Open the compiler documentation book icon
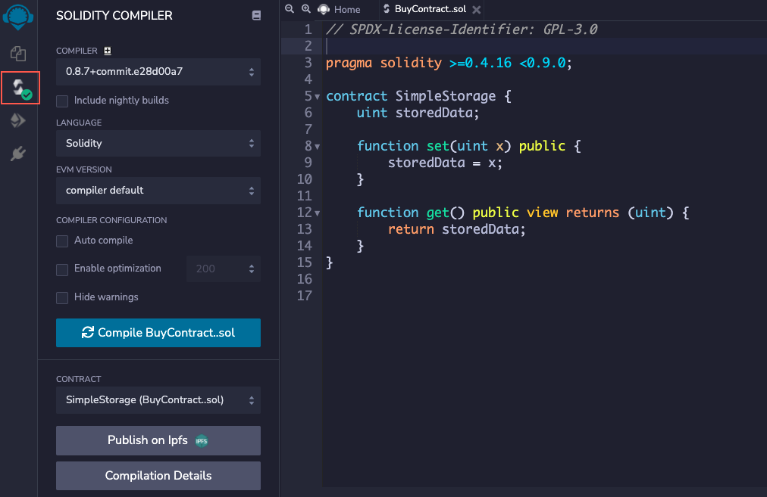Image resolution: width=767 pixels, height=497 pixels. pyautogui.click(x=256, y=15)
